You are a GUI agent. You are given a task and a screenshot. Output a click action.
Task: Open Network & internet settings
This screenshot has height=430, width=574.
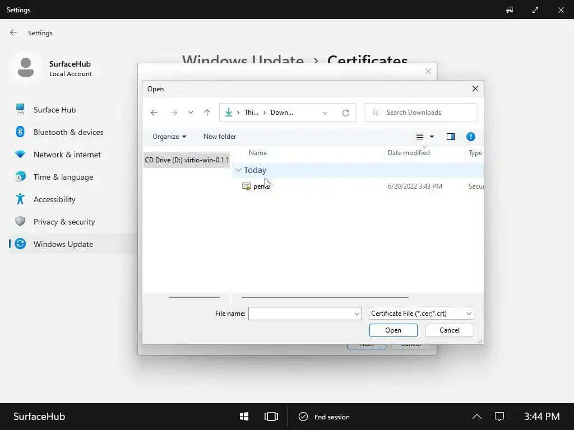pyautogui.click(x=67, y=155)
